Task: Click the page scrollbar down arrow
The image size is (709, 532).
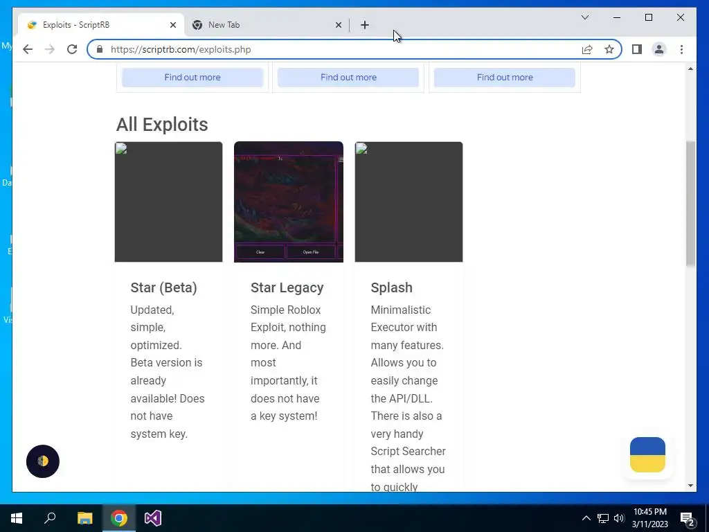Action: click(690, 486)
